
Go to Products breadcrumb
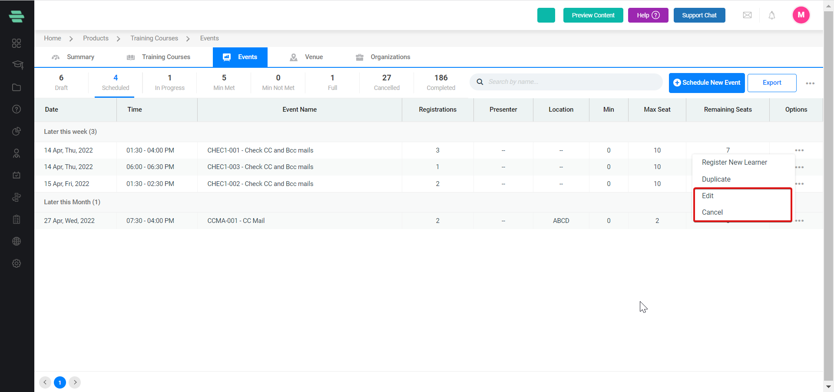pyautogui.click(x=96, y=38)
